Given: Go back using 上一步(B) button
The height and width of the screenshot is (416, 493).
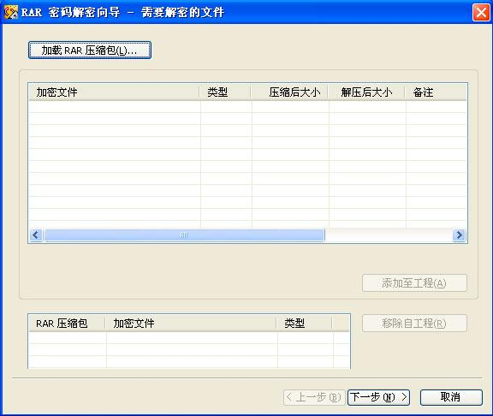Looking at the screenshot, I should tap(314, 397).
